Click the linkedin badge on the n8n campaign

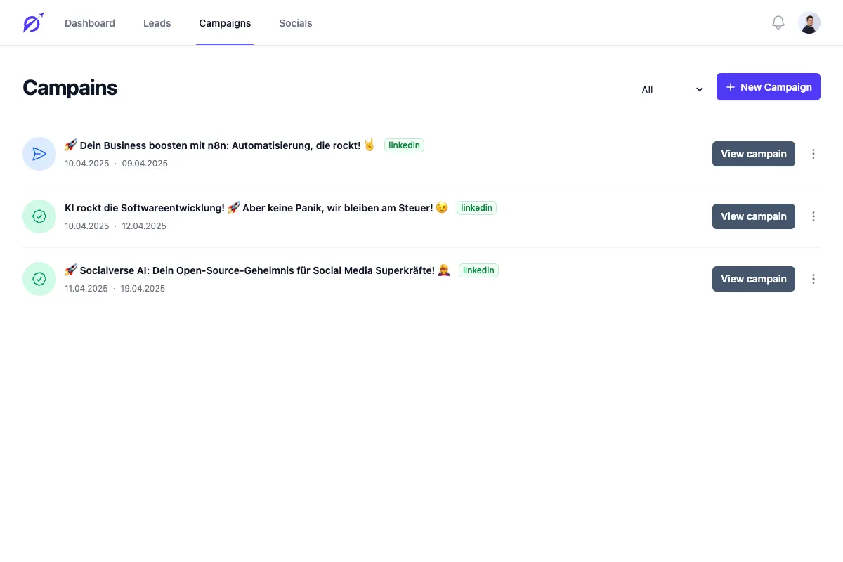404,145
